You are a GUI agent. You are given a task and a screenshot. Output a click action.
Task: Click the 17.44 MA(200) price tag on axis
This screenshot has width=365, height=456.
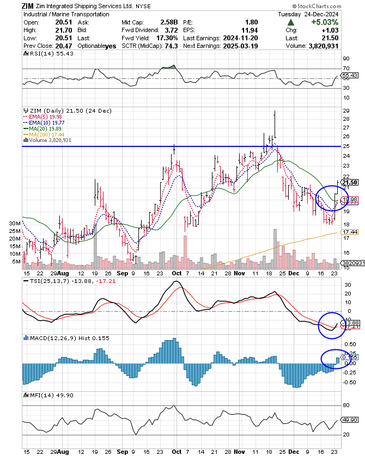(x=350, y=232)
